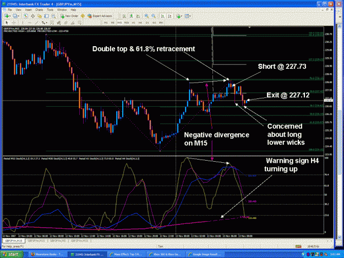Zoom in on the chart
The image size is (344, 258).
click(x=146, y=16)
